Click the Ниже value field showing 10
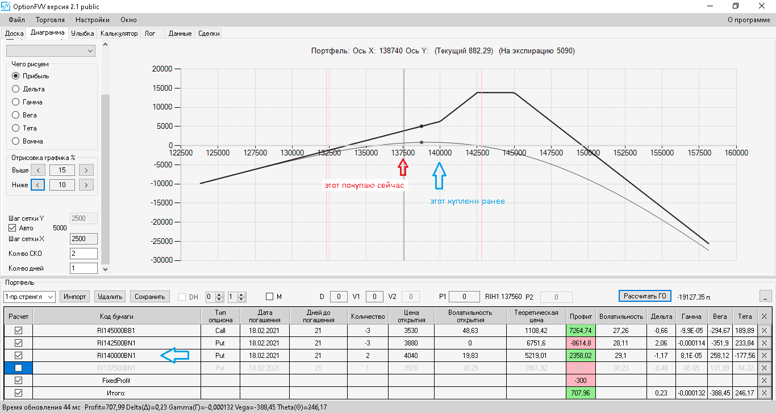The height and width of the screenshot is (413, 776). point(62,184)
